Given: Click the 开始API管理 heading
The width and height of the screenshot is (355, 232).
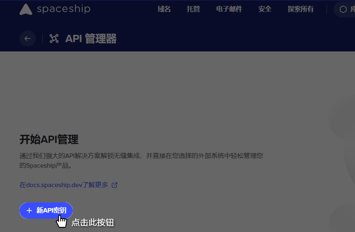Looking at the screenshot, I should [x=49, y=139].
